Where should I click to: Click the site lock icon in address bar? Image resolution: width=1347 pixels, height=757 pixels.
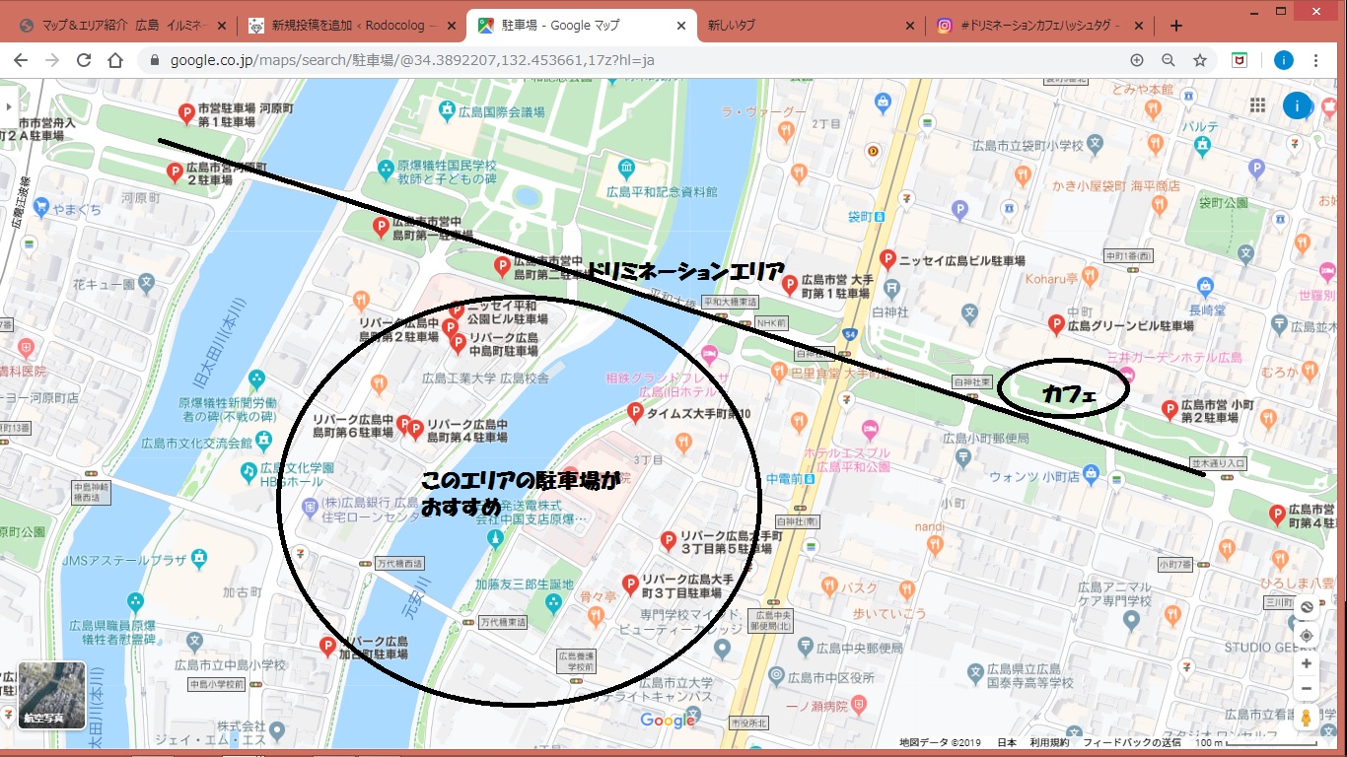pyautogui.click(x=154, y=60)
